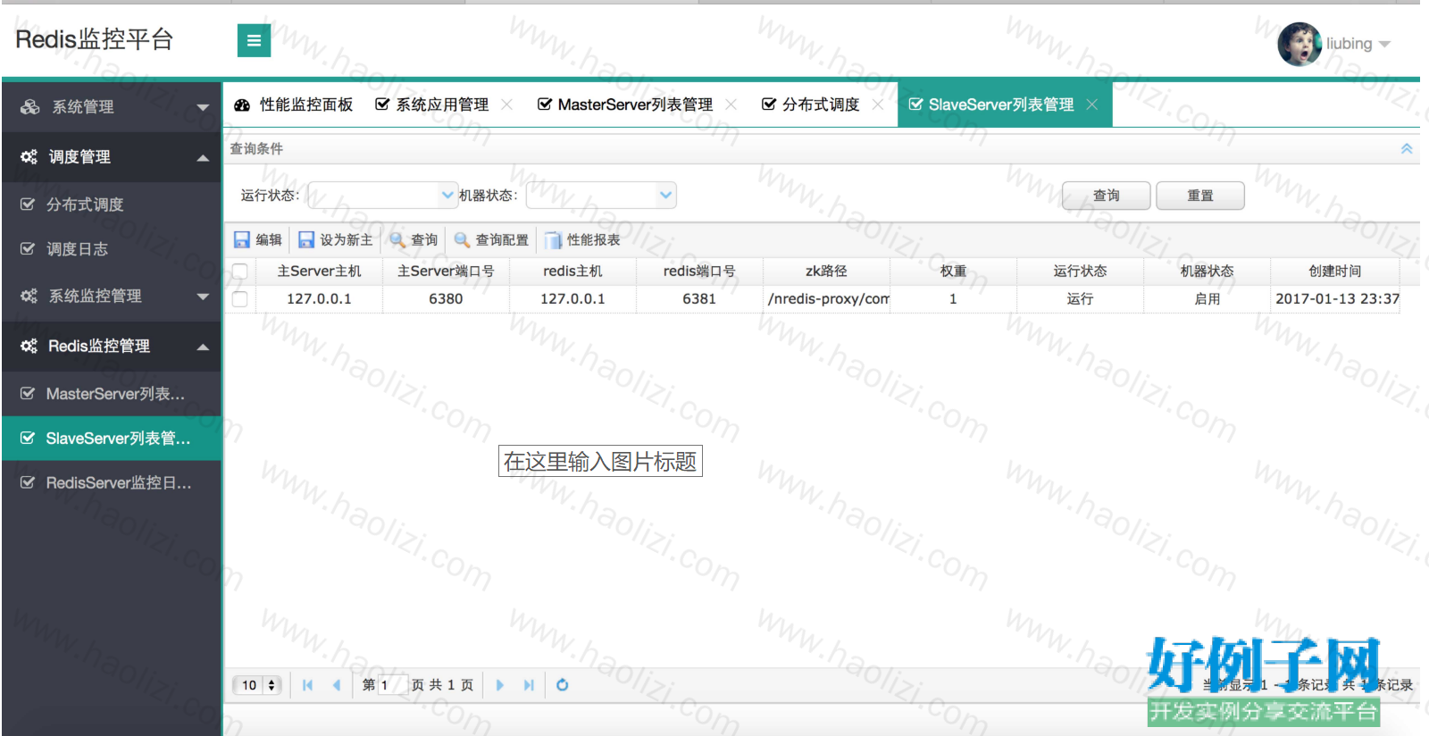Sort by 权重 column header
The height and width of the screenshot is (736, 1429).
click(x=953, y=271)
